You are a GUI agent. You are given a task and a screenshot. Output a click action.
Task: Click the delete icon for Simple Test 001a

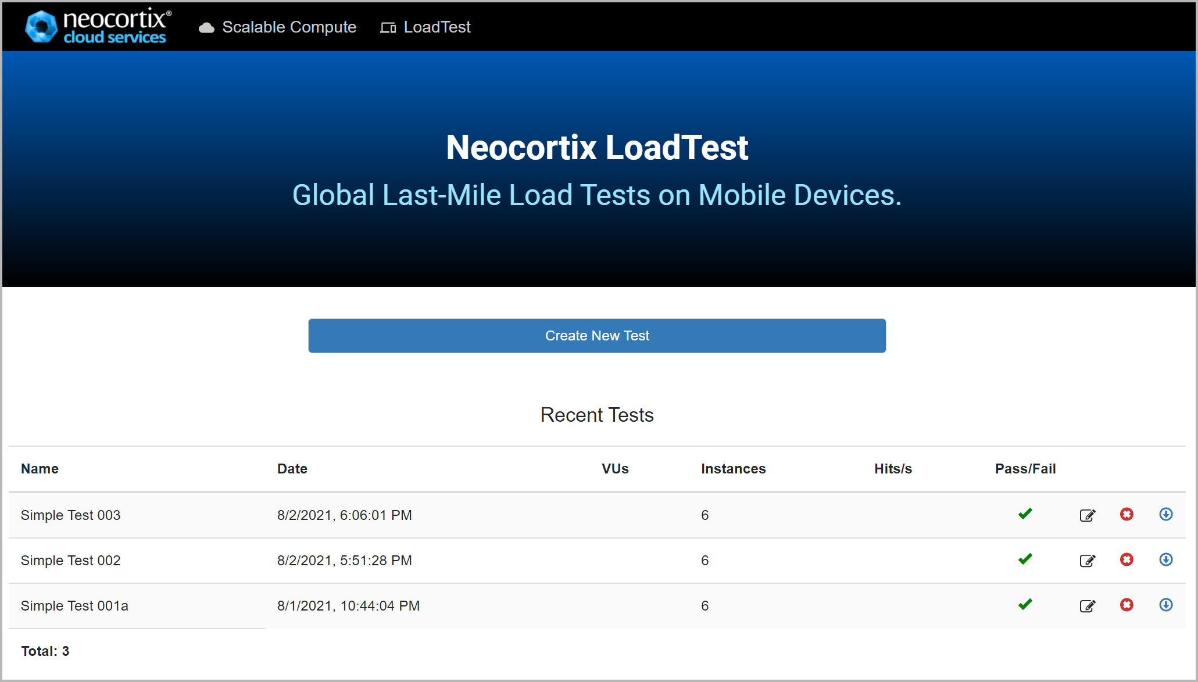(x=1125, y=605)
